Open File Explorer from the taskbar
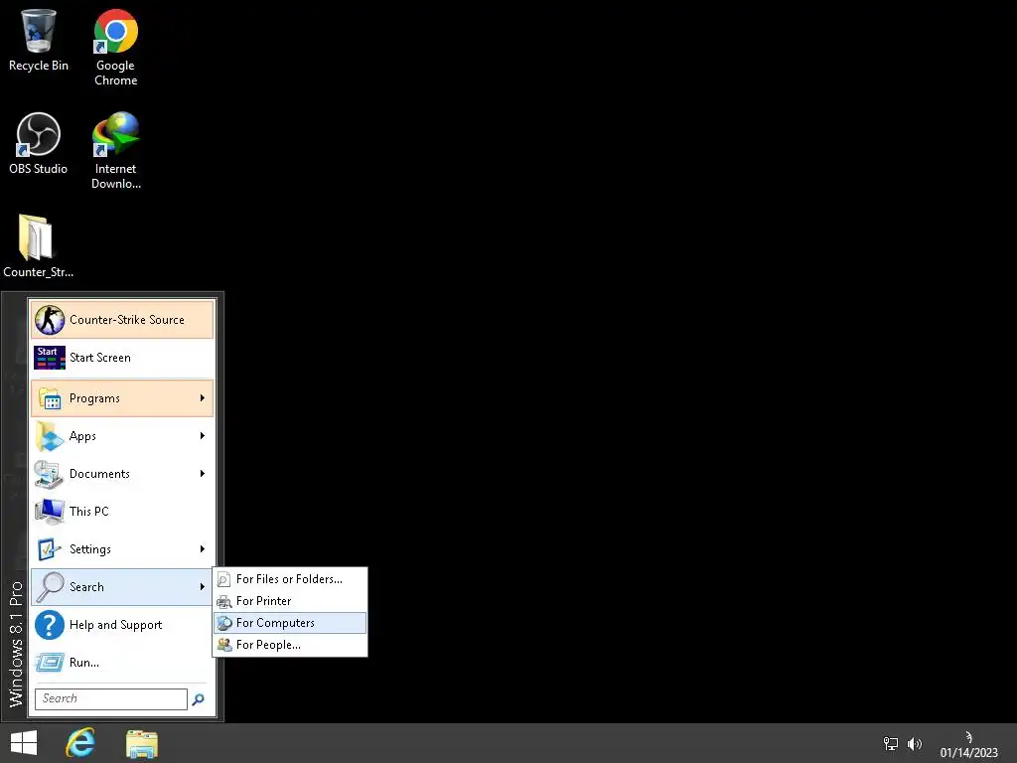Screen dimensions: 1017x763 (x=142, y=744)
